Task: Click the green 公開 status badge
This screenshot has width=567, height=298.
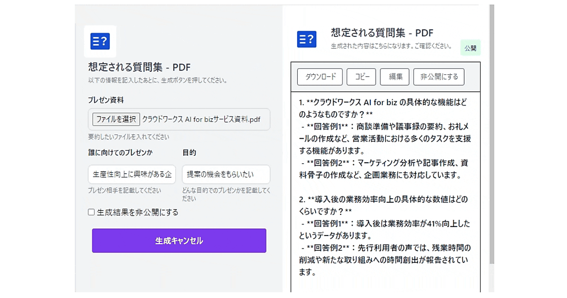Action: tap(470, 48)
